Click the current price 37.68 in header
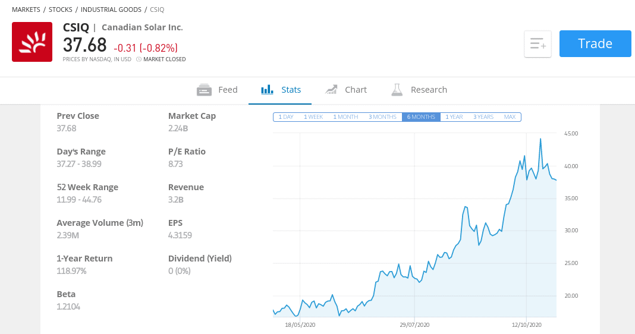This screenshot has width=635, height=334. [84, 45]
